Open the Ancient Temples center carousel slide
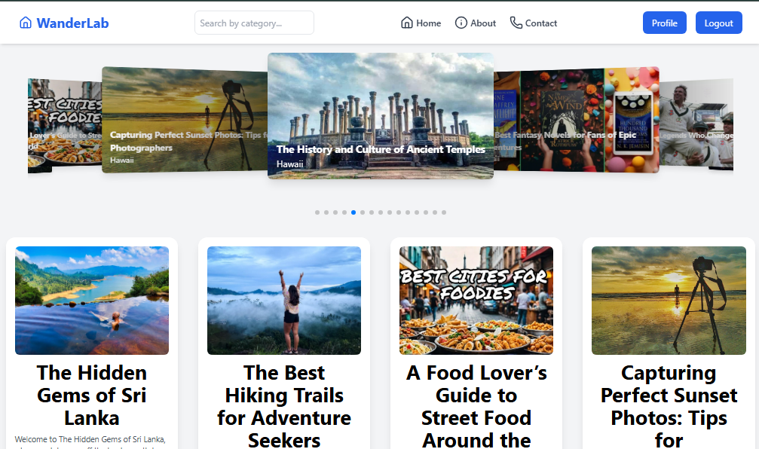Image resolution: width=759 pixels, height=449 pixels. [381, 115]
